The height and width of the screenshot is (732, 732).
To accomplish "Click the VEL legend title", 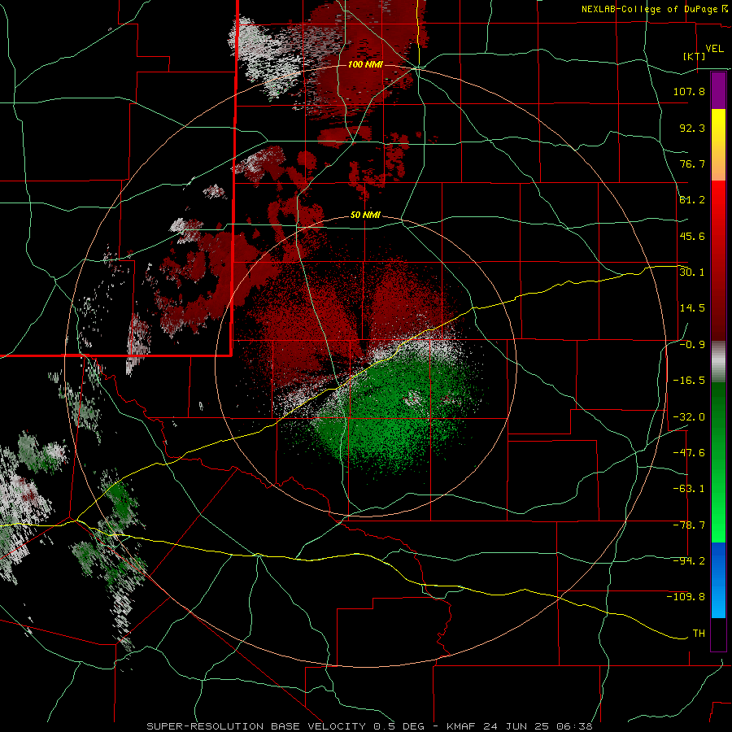I will click(714, 49).
